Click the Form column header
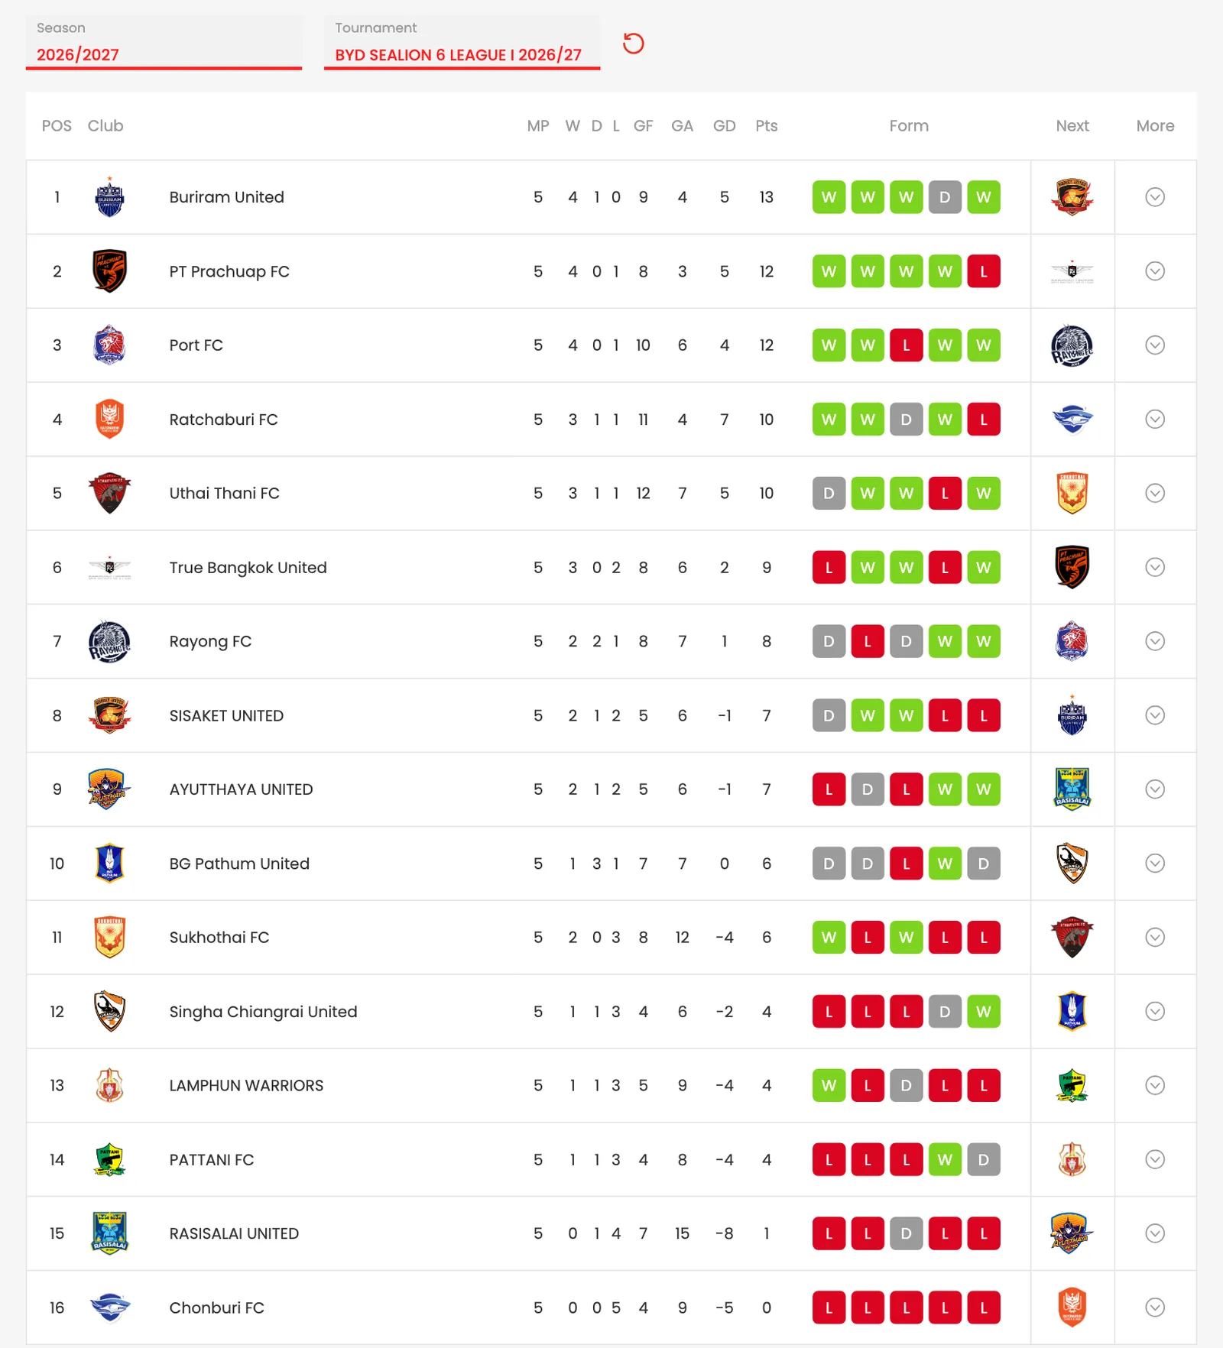1223x1348 pixels. tap(908, 126)
